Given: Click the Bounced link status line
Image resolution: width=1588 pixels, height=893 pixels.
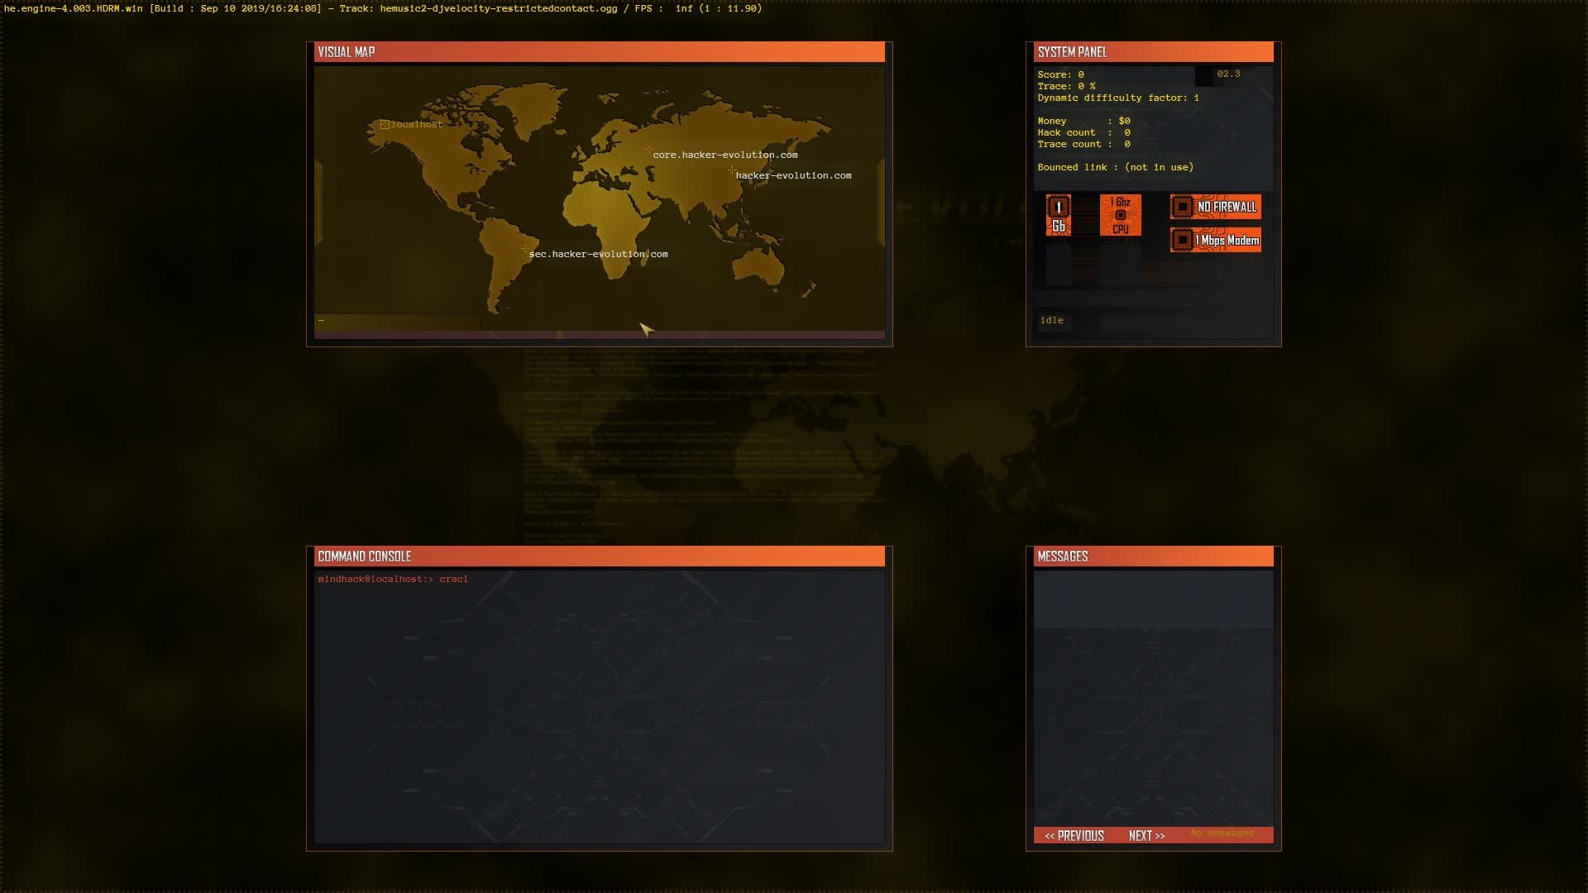Looking at the screenshot, I should point(1115,167).
